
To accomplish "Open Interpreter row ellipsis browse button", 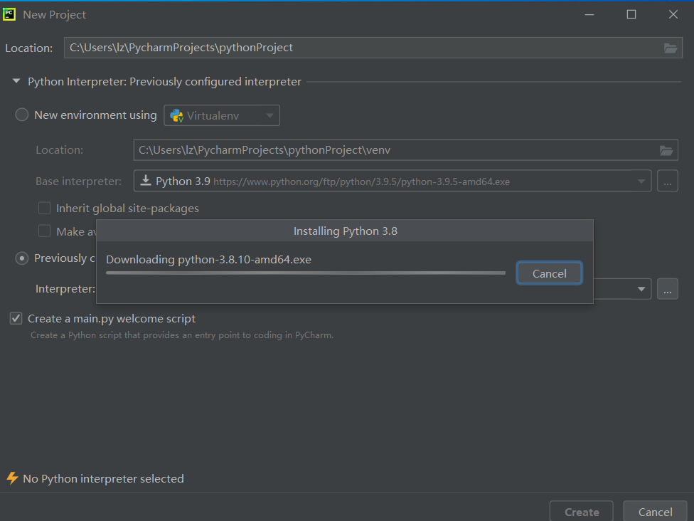I will [668, 289].
